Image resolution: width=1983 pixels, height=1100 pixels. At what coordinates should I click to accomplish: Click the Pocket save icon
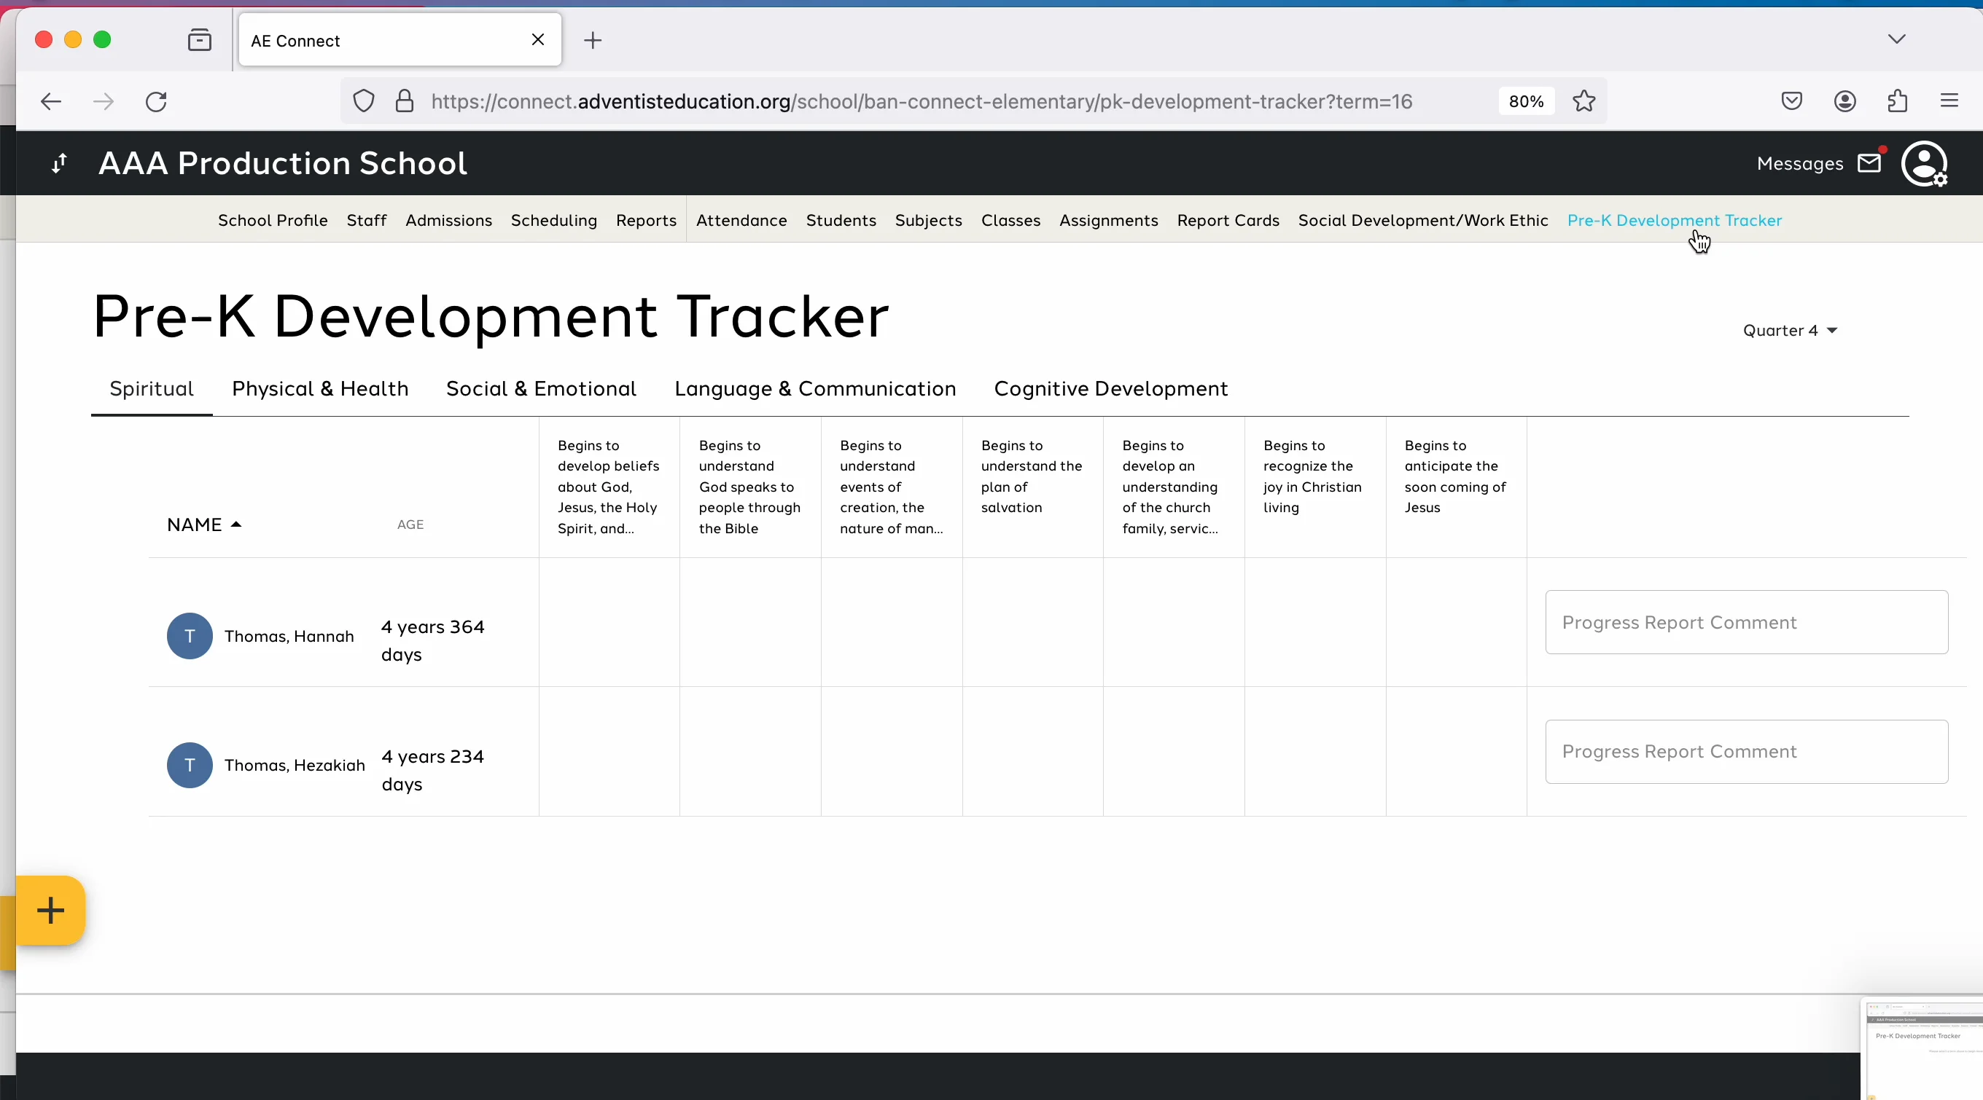(x=1791, y=101)
